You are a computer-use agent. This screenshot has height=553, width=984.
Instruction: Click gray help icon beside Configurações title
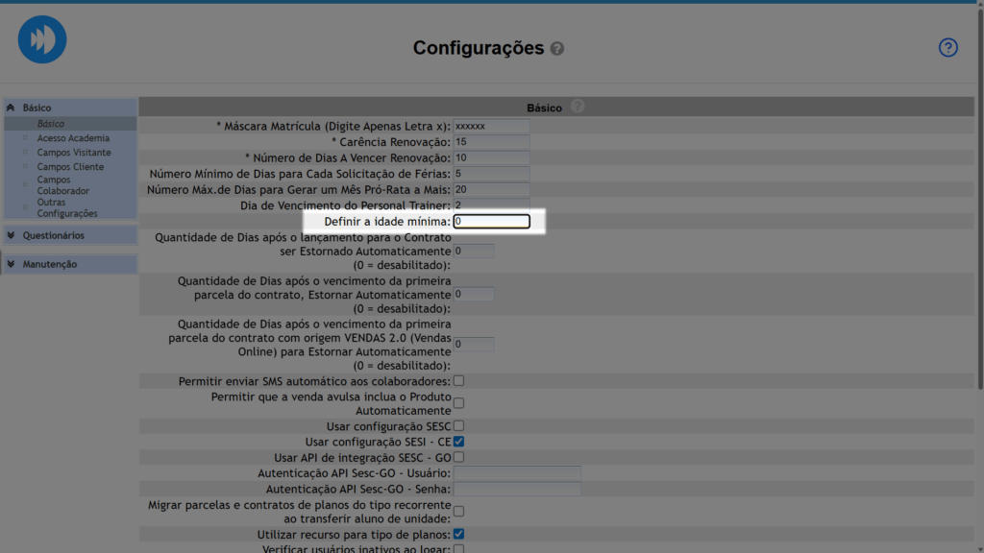(557, 49)
